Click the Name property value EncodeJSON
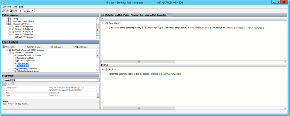Image resolution: width=290 pixels, height=116 pixels. (72, 93)
